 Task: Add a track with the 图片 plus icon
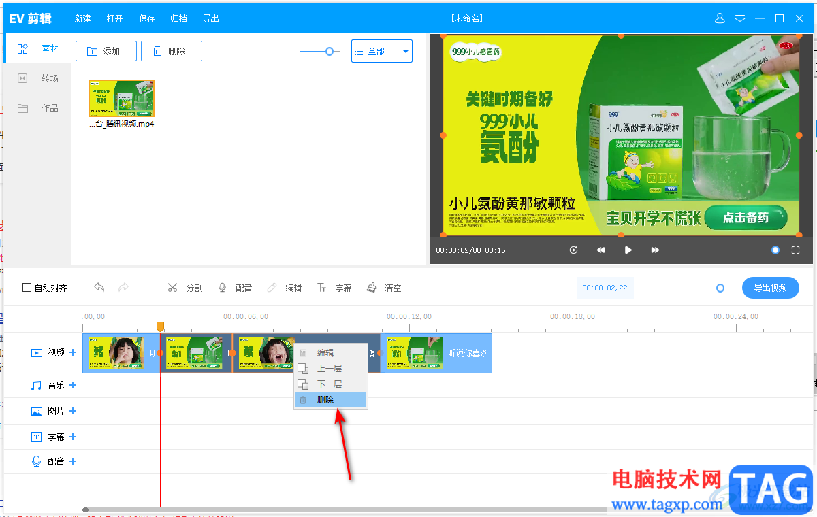pyautogui.click(x=73, y=411)
